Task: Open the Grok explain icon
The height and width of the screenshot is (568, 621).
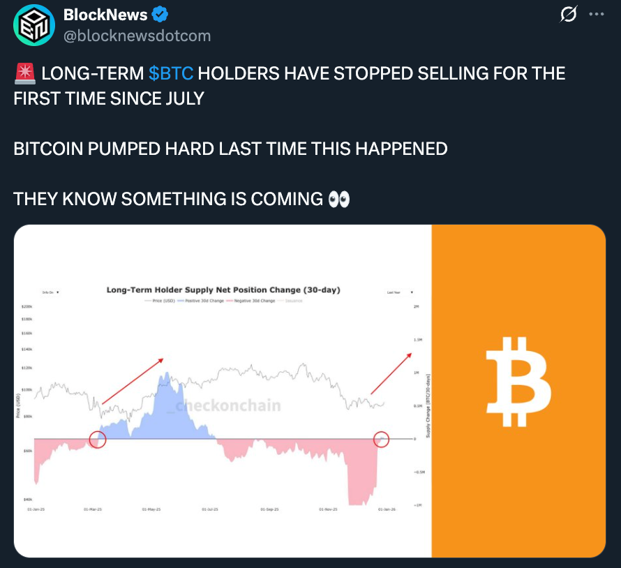Action: 568,15
